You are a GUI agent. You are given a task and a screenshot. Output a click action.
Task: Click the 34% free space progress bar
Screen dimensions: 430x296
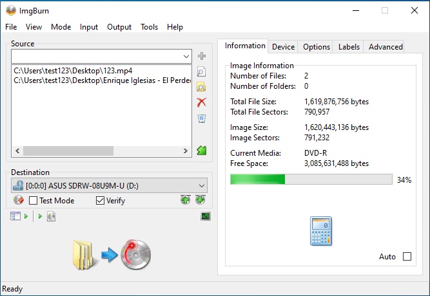tap(311, 180)
